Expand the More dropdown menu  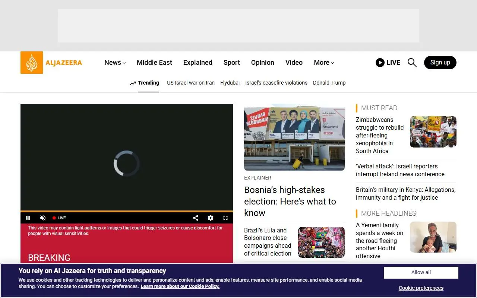(x=324, y=63)
